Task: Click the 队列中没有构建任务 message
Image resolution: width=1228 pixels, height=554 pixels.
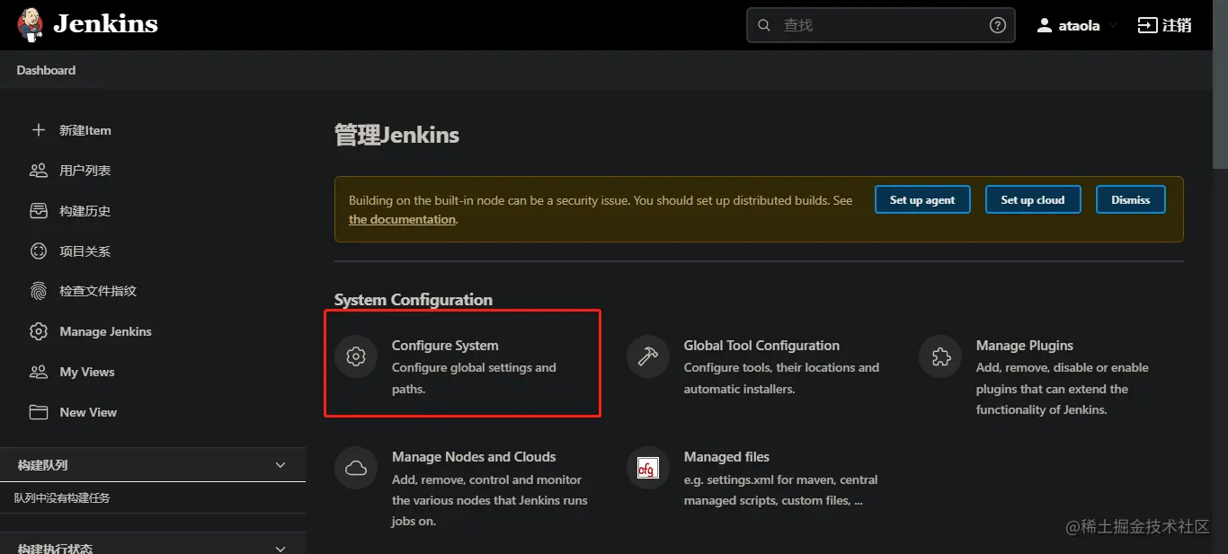Action: pyautogui.click(x=62, y=497)
